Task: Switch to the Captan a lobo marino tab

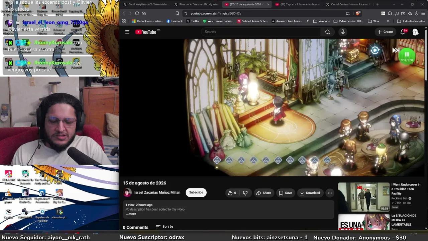Action: pos(297,5)
